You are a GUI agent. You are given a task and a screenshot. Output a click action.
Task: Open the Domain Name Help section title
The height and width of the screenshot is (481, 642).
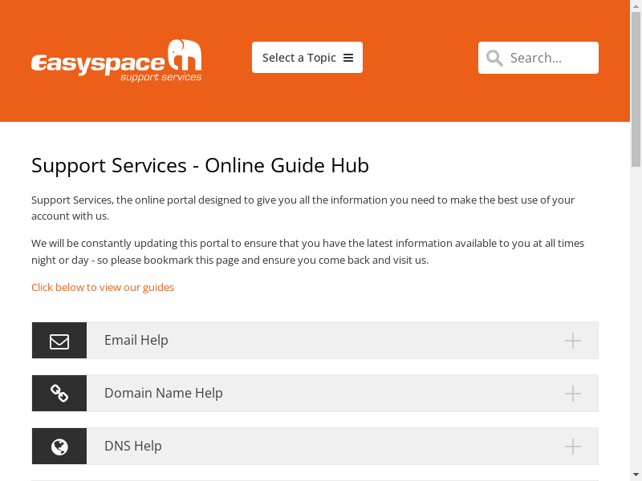coord(164,393)
